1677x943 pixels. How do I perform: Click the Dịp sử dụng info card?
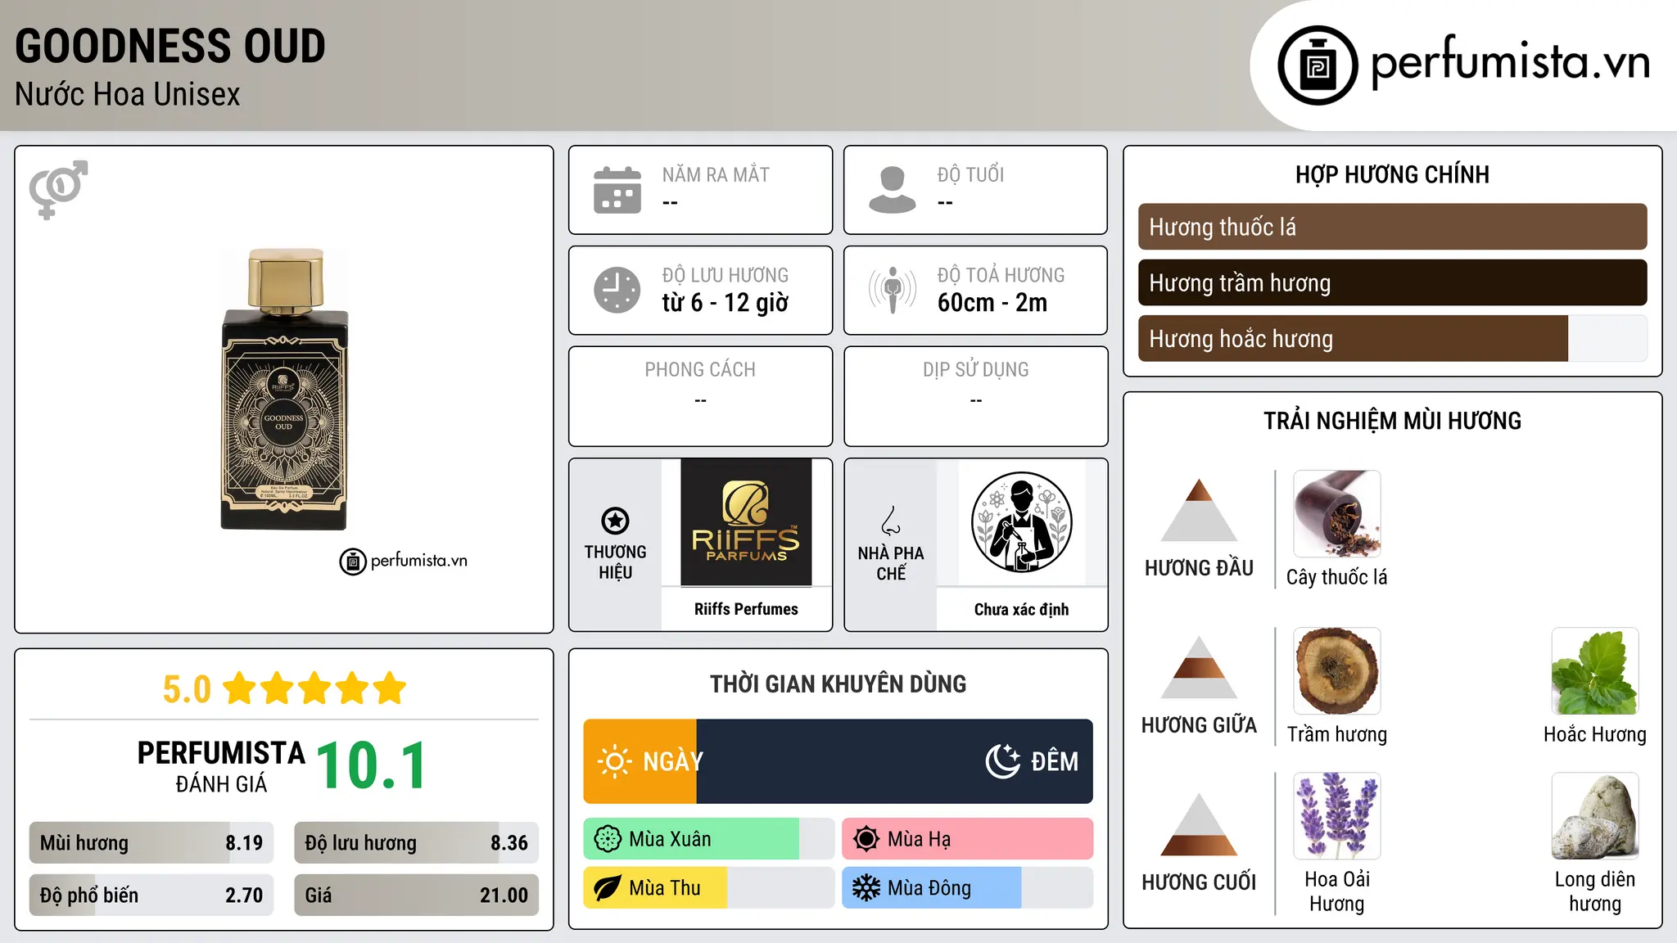[x=975, y=396]
